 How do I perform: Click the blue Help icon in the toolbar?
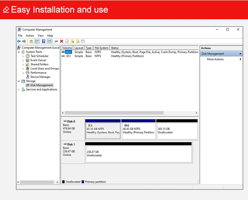43,41
